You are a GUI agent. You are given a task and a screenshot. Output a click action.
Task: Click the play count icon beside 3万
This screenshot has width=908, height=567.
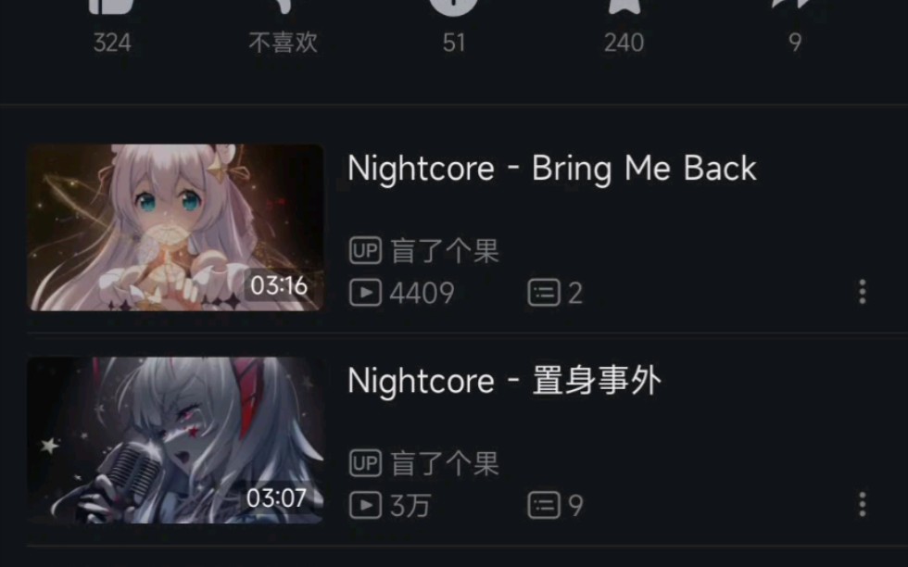(365, 505)
